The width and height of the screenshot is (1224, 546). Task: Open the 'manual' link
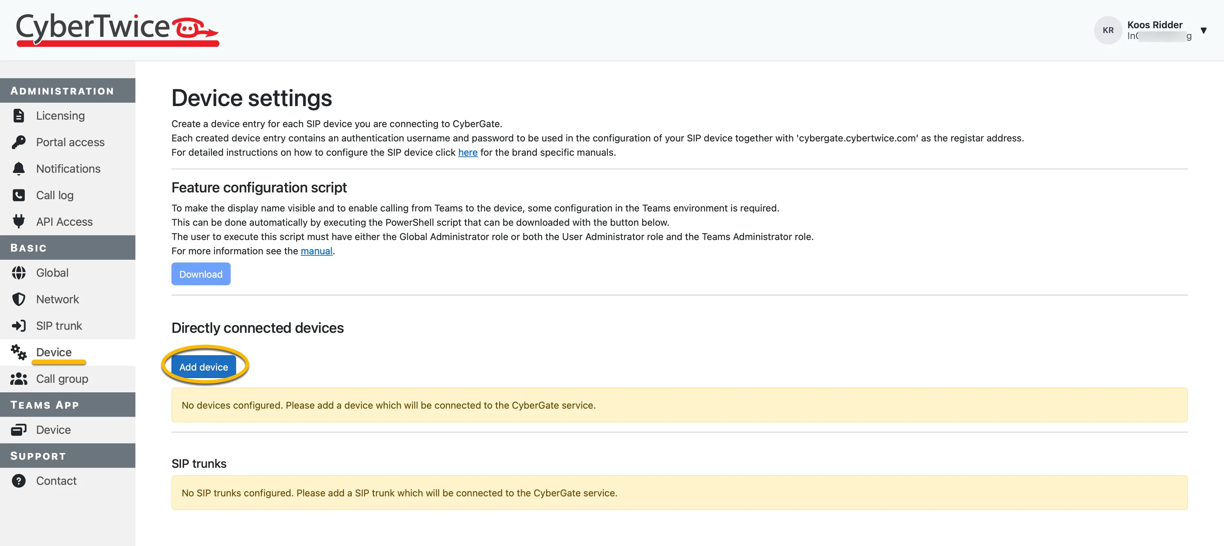pyautogui.click(x=316, y=251)
